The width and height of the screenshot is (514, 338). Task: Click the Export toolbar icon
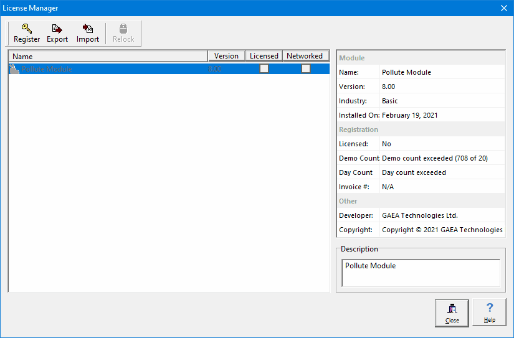point(57,29)
